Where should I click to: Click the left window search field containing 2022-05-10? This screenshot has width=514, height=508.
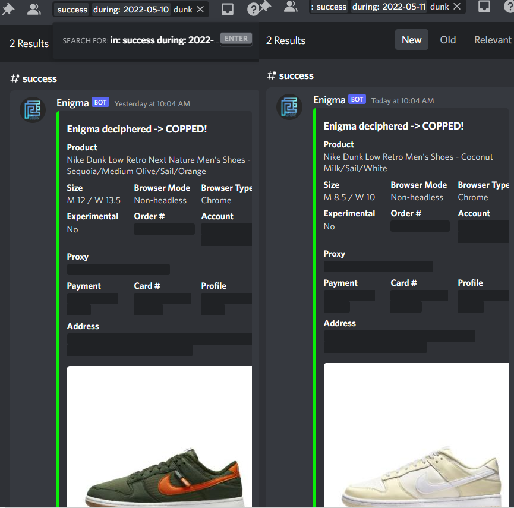click(131, 10)
